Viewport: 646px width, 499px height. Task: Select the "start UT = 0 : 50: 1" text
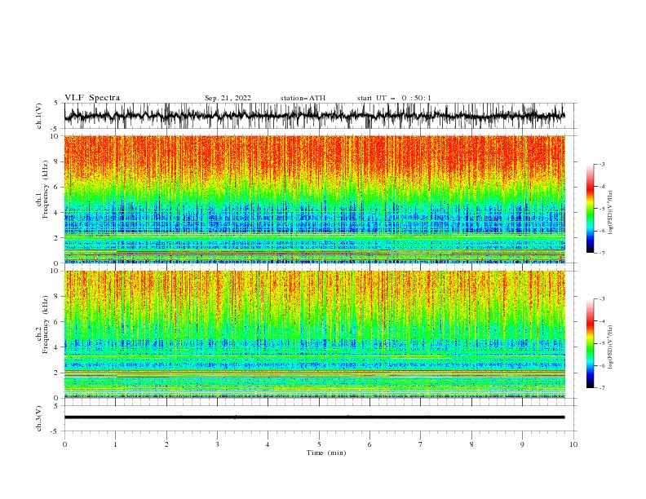(x=394, y=98)
